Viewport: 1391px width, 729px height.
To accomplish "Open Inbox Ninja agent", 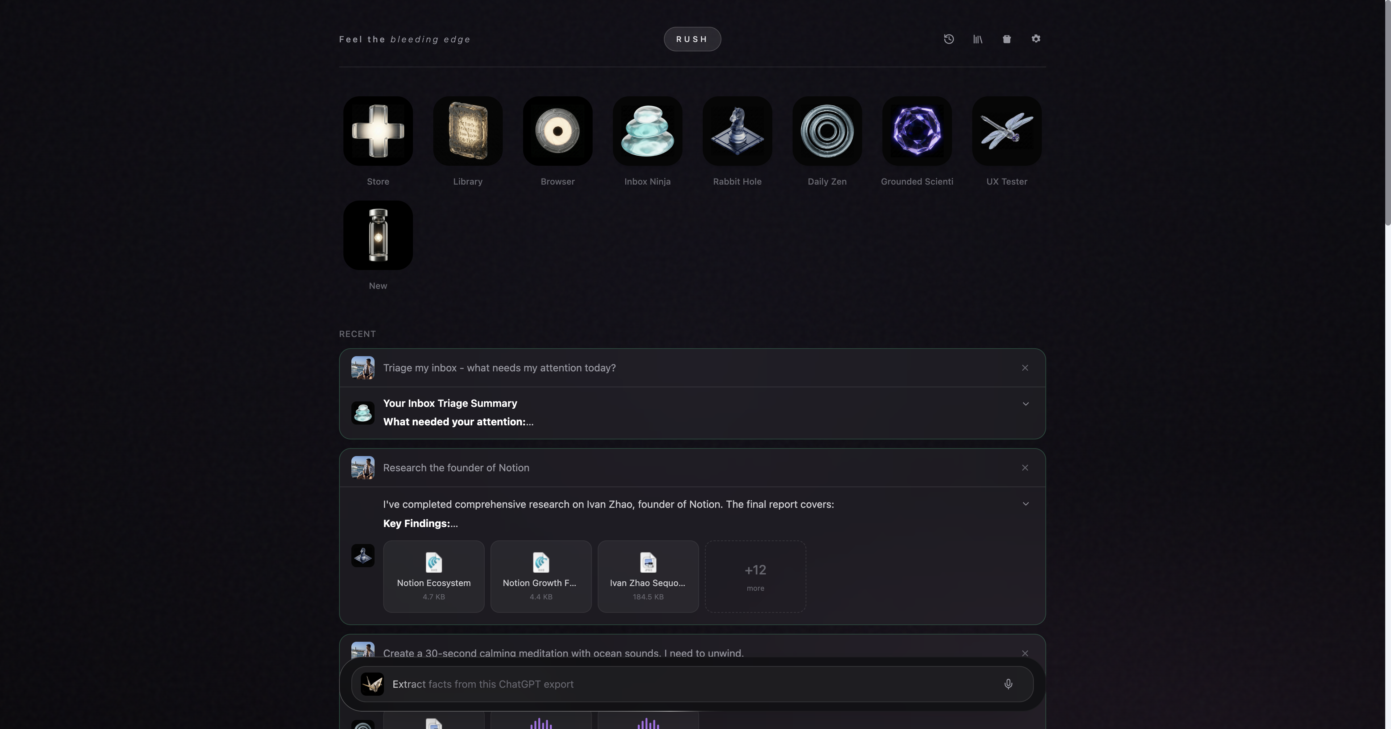I will 647,131.
